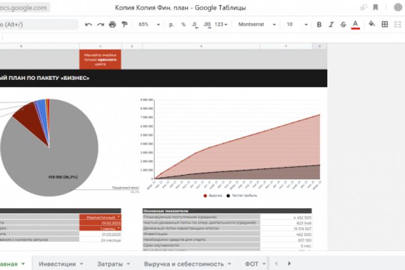The width and height of the screenshot is (405, 270).
Task: Click the merge cells icon
Action: click(398, 25)
